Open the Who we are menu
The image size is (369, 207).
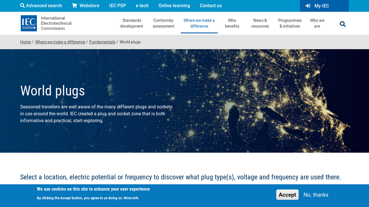(x=317, y=23)
